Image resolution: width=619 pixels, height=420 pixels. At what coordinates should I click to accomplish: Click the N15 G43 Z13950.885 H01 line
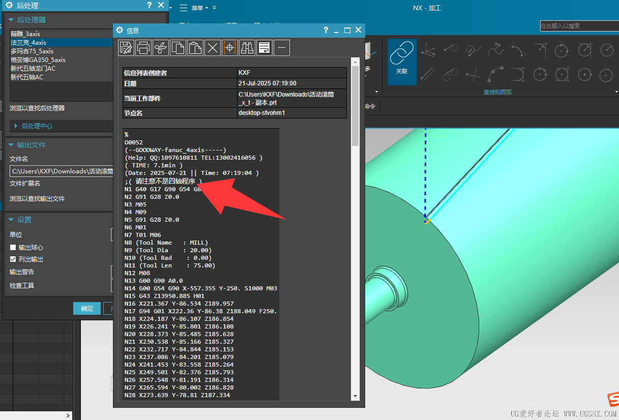coord(164,296)
